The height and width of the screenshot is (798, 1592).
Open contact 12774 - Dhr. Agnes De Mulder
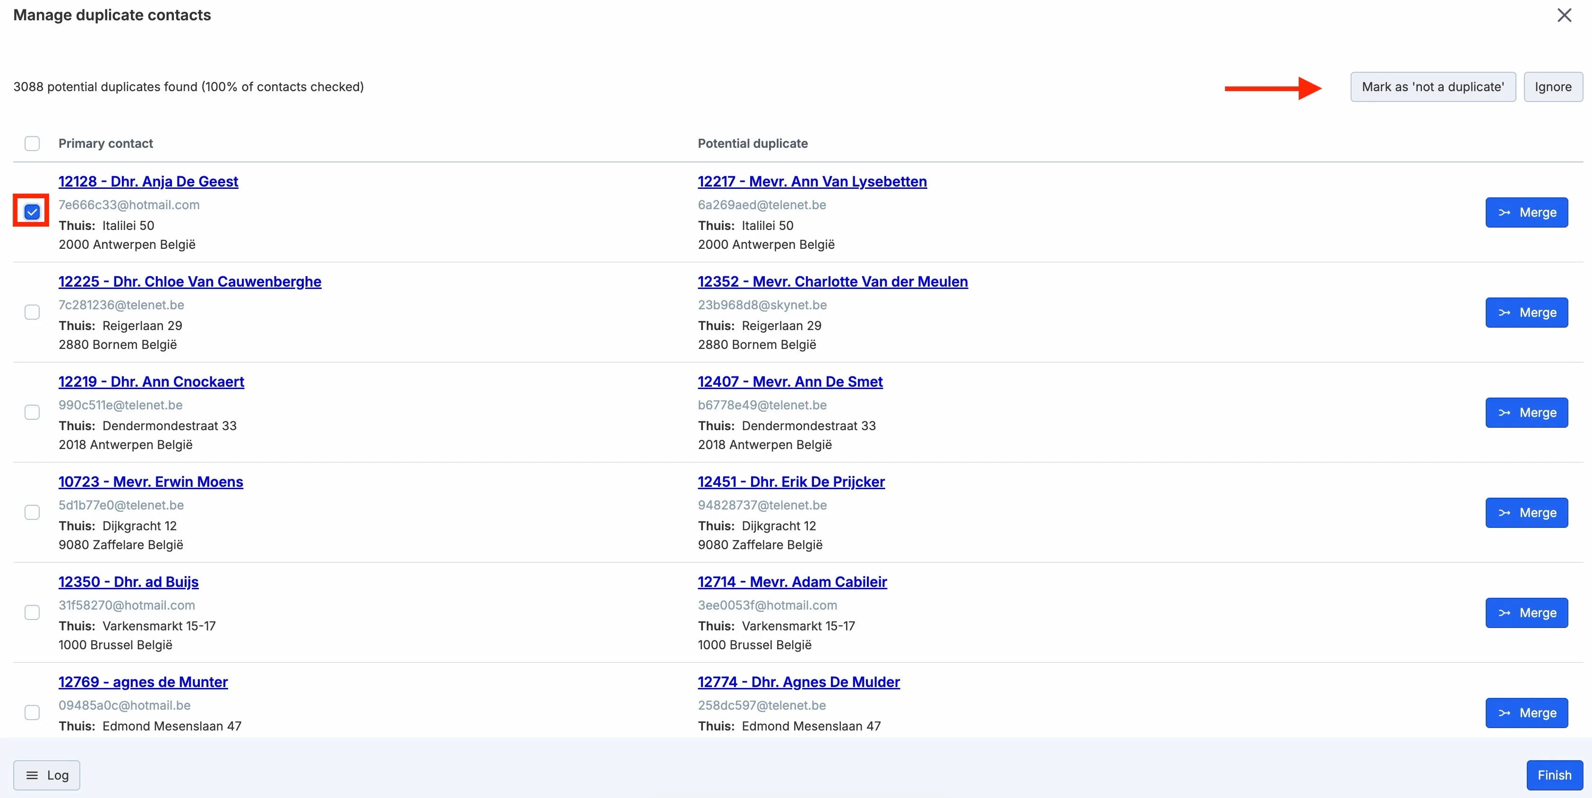point(798,682)
